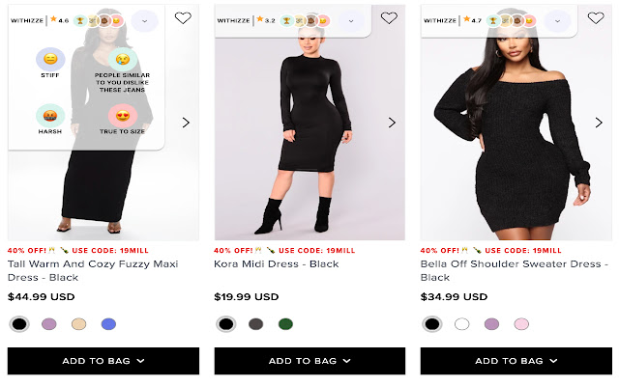
Task: Open Add To Bag for Kora Midi Dress
Action: coord(309,361)
